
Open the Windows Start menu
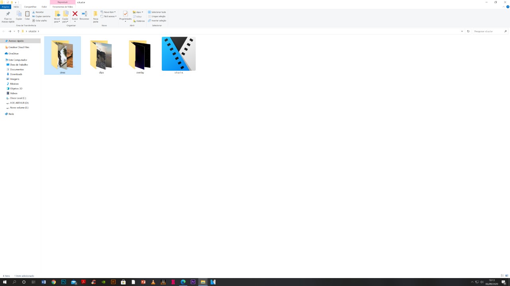5,282
